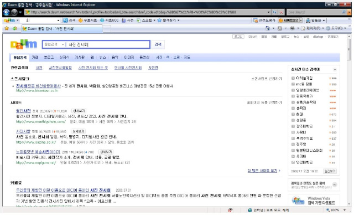Expand the Print options dropdown arrow
354x215 pixels.
pyautogui.click(x=298, y=28)
